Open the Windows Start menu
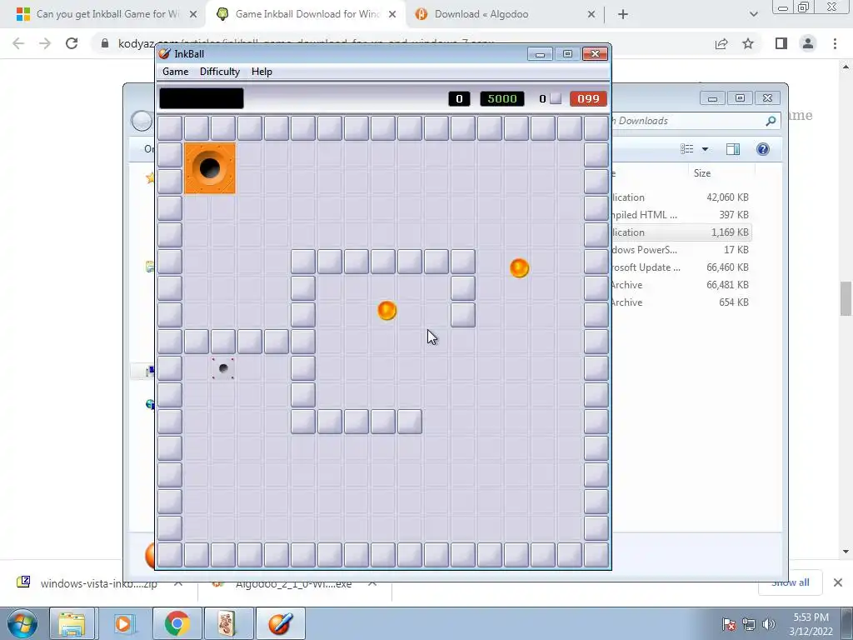The width and height of the screenshot is (853, 640). [x=22, y=623]
